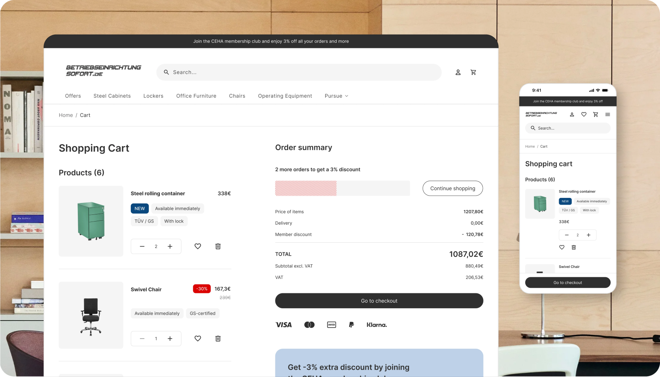660x377 pixels.
Task: Focus the desktop Search input field
Action: pyautogui.click(x=299, y=72)
